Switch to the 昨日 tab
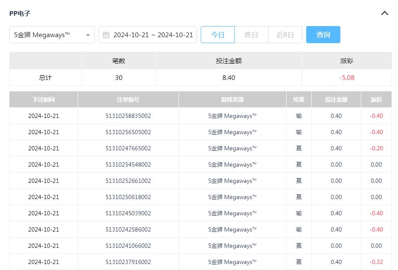The height and width of the screenshot is (270, 398). pos(252,35)
